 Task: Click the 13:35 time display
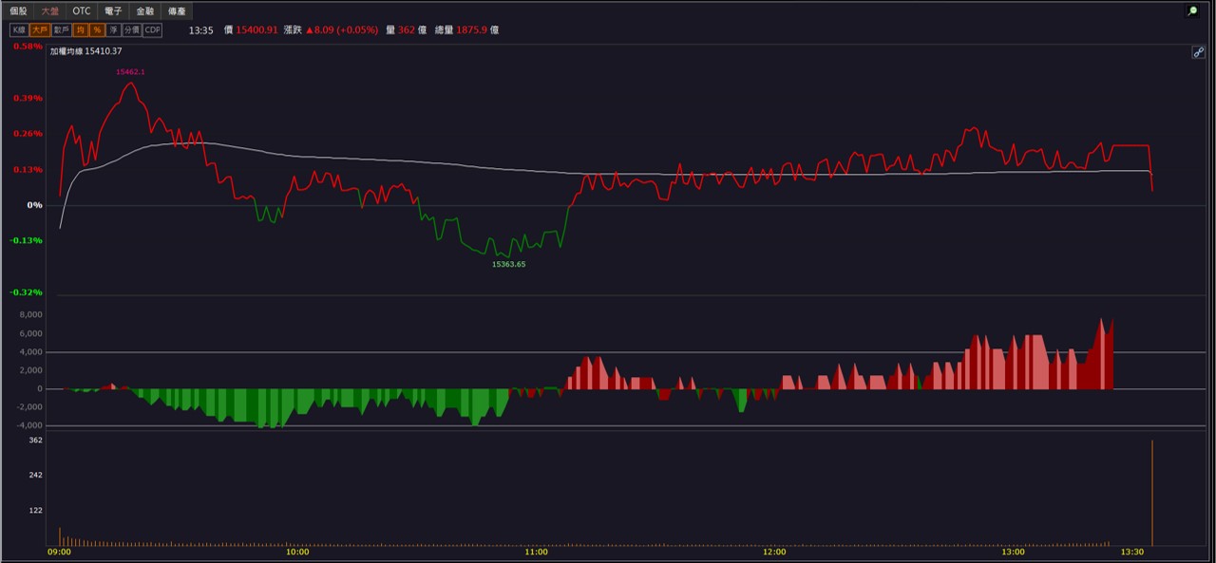coord(200,30)
